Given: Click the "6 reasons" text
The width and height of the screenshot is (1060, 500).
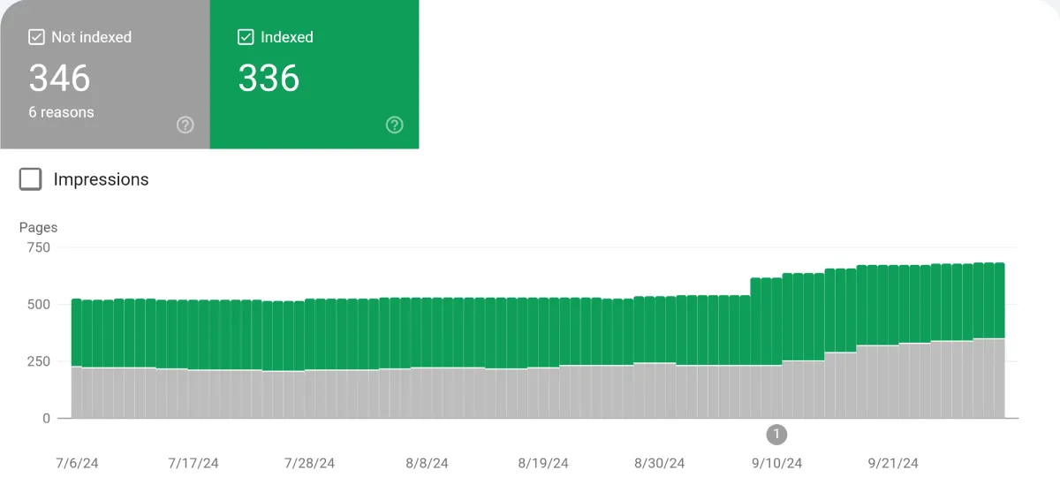Looking at the screenshot, I should pos(61,112).
